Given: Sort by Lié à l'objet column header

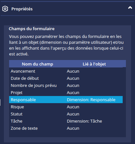Looking at the screenshot, I should (94, 64).
